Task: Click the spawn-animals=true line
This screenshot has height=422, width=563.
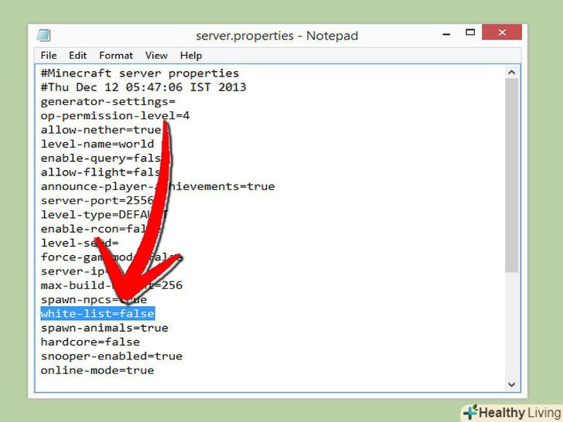Action: coord(104,328)
